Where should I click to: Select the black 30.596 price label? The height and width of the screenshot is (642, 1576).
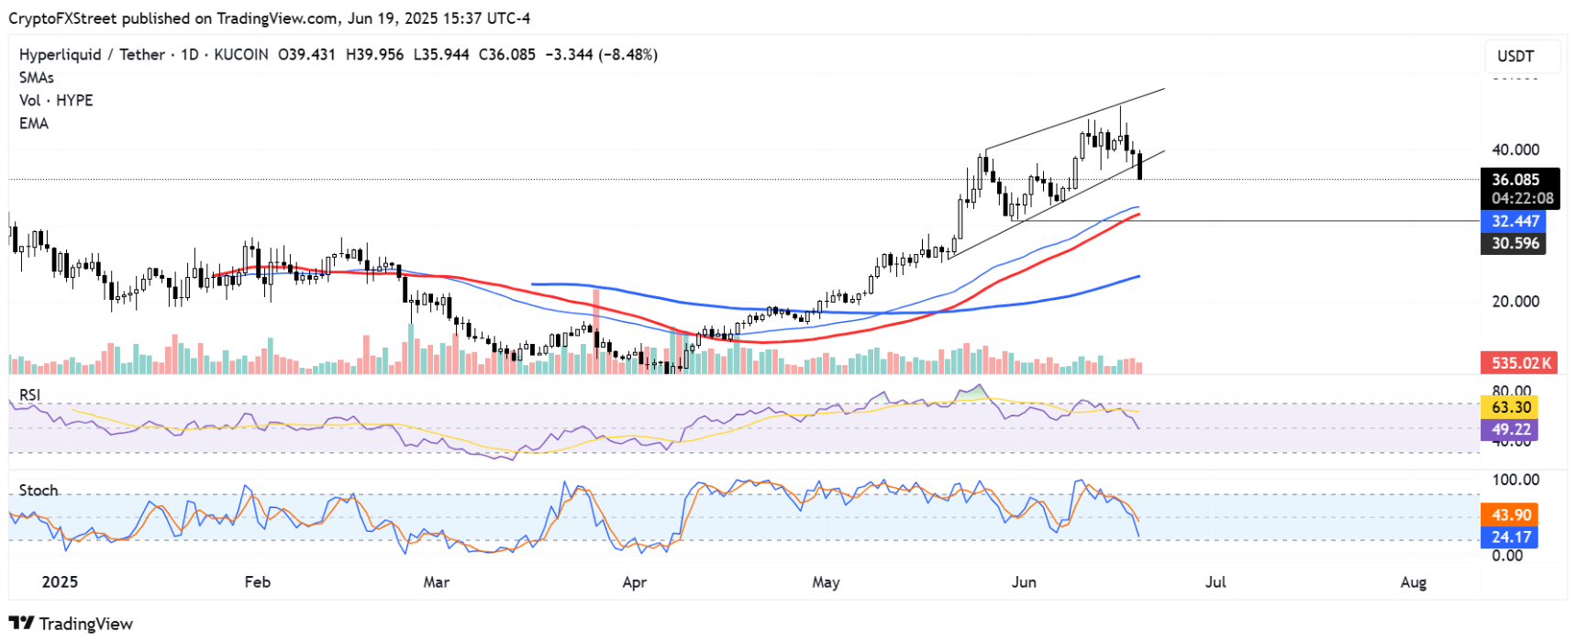[1515, 243]
